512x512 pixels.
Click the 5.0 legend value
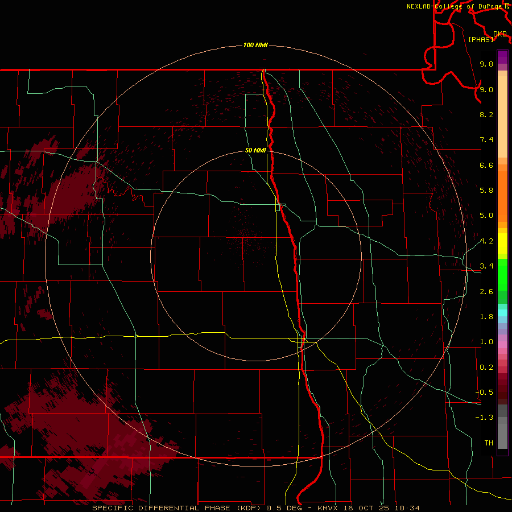coord(486,216)
